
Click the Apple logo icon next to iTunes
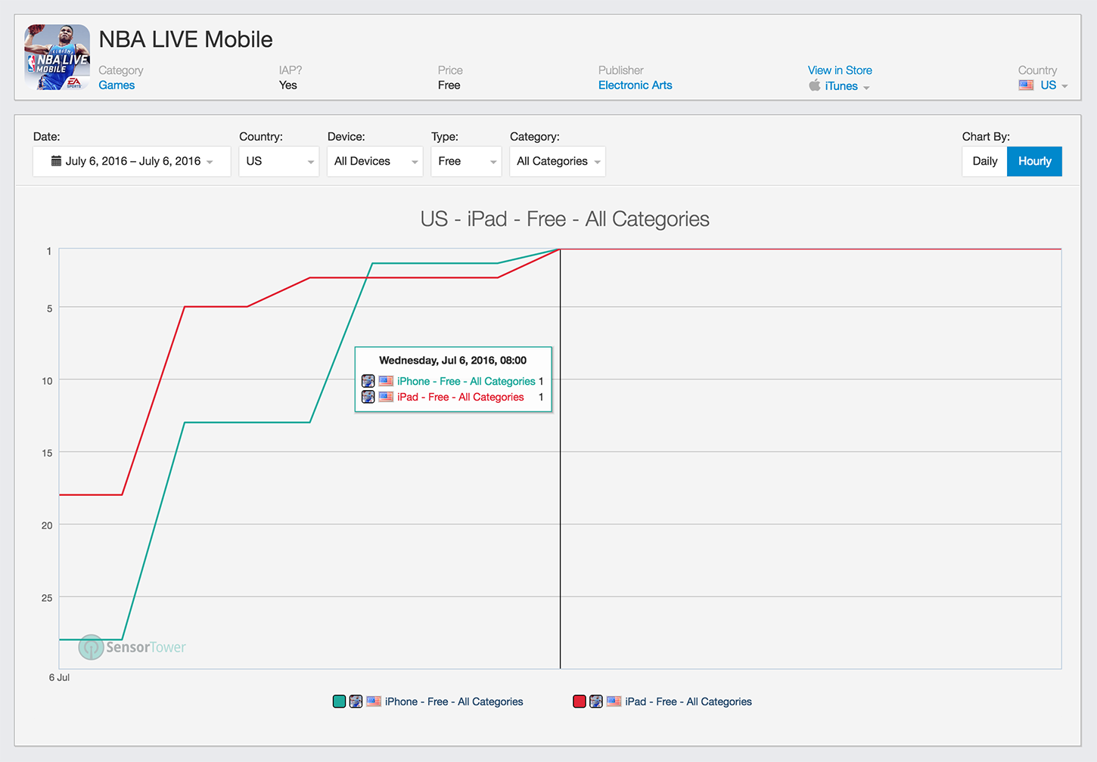(x=815, y=85)
